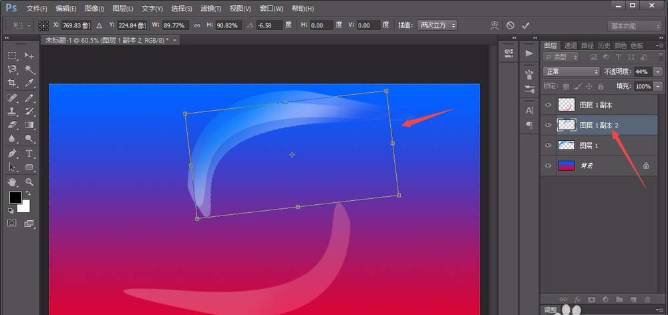Expand the 基本功能 workspace dropdown
The image size is (668, 315).
point(634,26)
